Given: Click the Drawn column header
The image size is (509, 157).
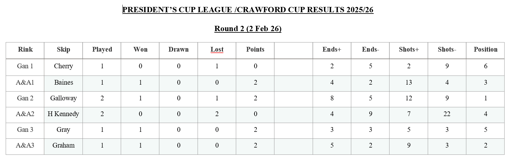Looking at the screenshot, I should point(179,49).
